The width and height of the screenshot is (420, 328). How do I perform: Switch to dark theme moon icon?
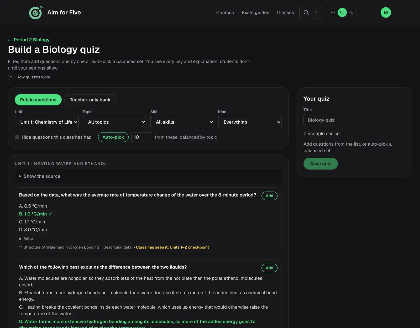[351, 13]
